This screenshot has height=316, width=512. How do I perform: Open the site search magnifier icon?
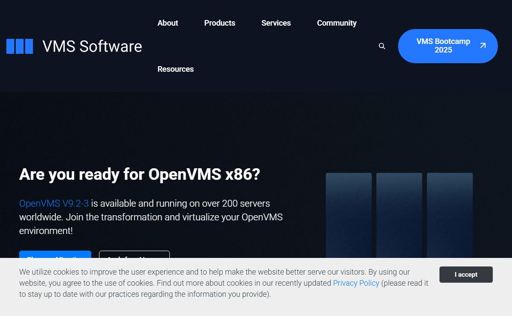tap(382, 46)
